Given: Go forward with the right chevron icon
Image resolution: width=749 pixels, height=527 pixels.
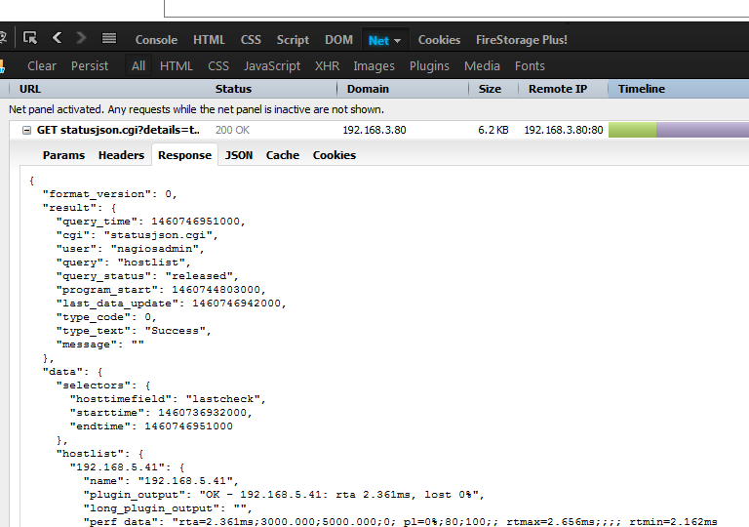Looking at the screenshot, I should [81, 38].
